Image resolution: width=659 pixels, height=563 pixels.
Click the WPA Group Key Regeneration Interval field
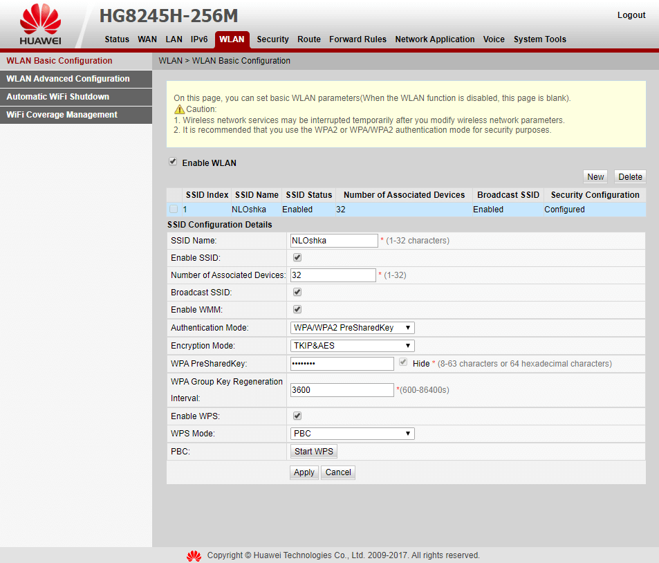coord(342,390)
